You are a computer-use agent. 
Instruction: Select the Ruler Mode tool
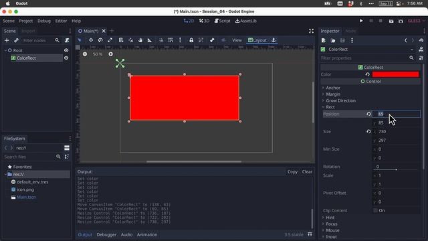coord(150,40)
